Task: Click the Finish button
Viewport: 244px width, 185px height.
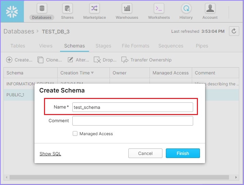Action: [183, 153]
